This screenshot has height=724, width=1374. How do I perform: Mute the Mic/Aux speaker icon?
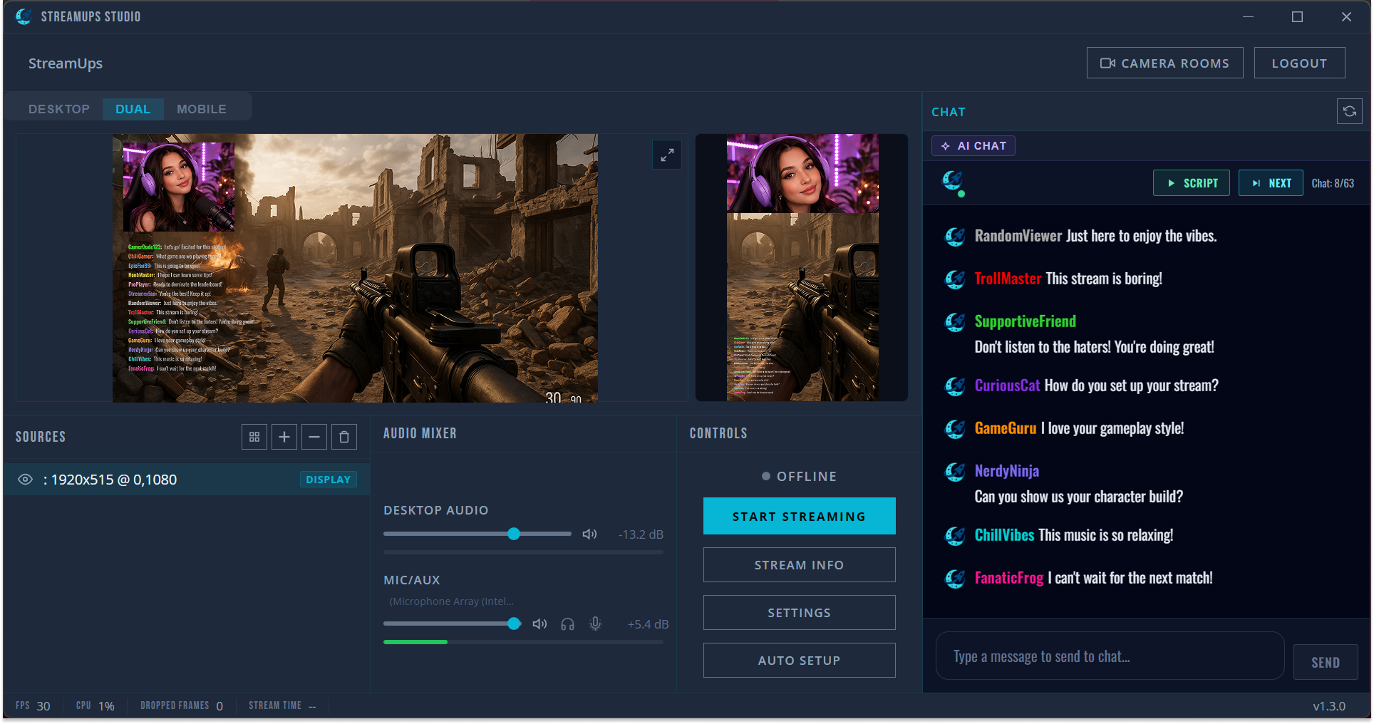[539, 624]
